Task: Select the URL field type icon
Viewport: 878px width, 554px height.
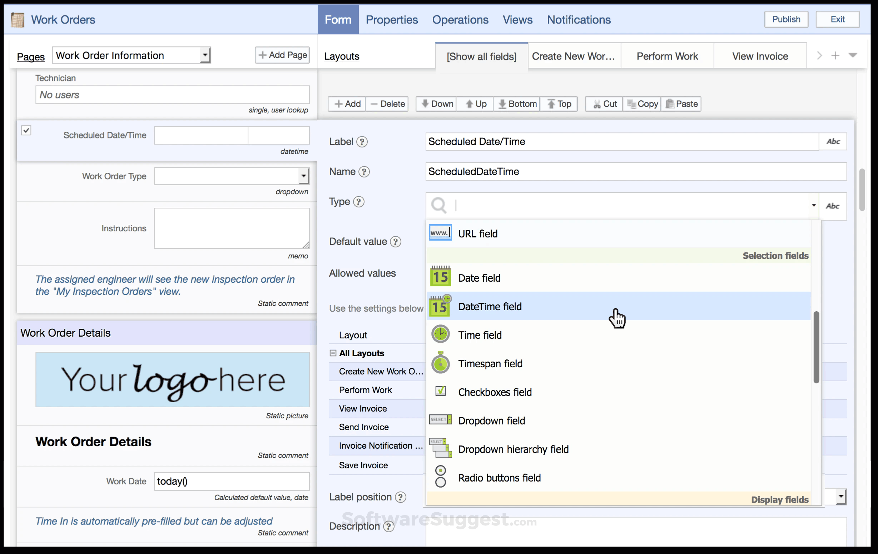Action: [440, 233]
